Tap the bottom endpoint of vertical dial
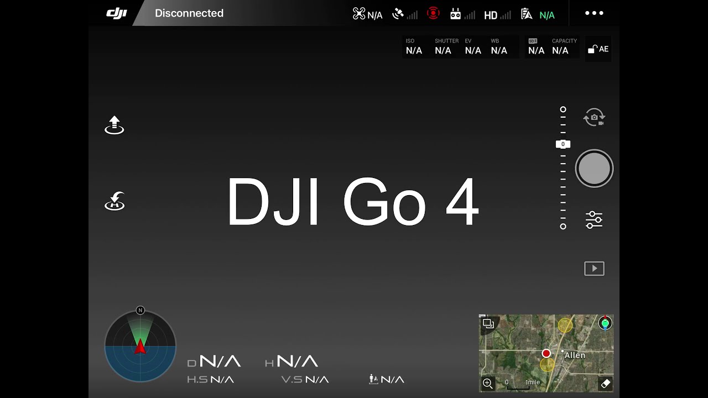 coord(563,227)
